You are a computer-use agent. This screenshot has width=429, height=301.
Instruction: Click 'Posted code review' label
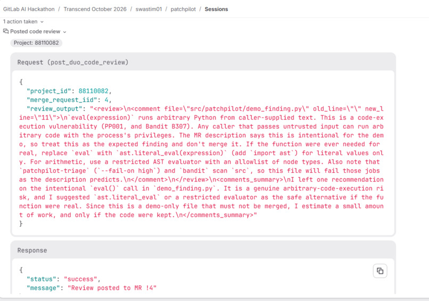pos(35,31)
